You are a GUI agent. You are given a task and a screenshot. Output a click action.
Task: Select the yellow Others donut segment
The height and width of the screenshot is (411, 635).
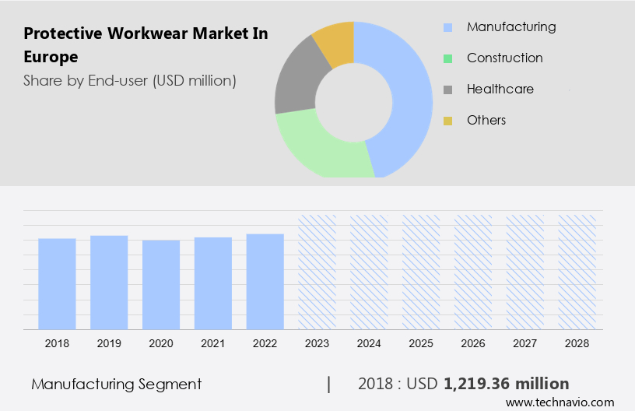[335, 39]
